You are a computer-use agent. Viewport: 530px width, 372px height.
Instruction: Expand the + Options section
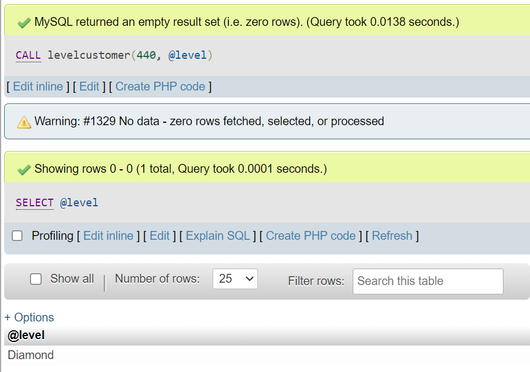coord(29,317)
